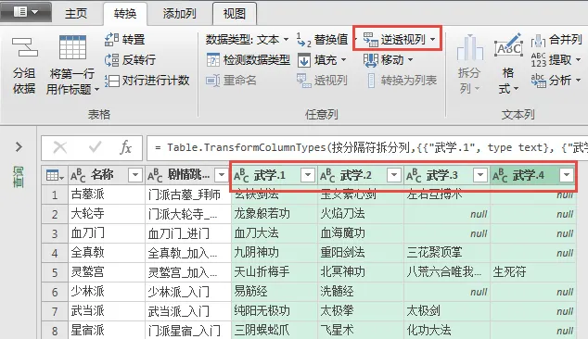This screenshot has width=588, height=339.
Task: Click the table corner menu icon
Action: pyautogui.click(x=55, y=175)
